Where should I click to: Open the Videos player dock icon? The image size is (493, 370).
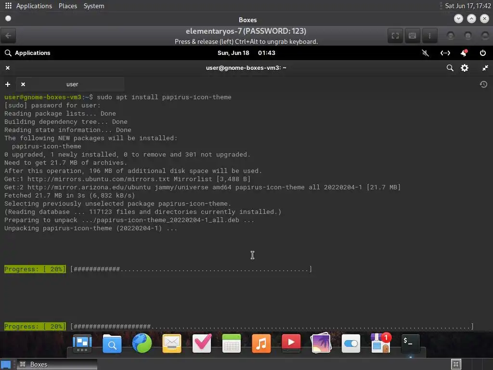291,343
